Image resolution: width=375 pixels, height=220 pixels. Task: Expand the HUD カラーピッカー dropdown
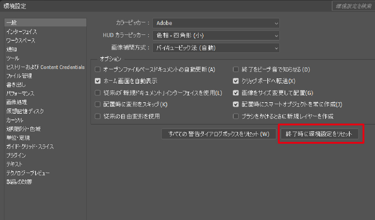click(x=216, y=36)
